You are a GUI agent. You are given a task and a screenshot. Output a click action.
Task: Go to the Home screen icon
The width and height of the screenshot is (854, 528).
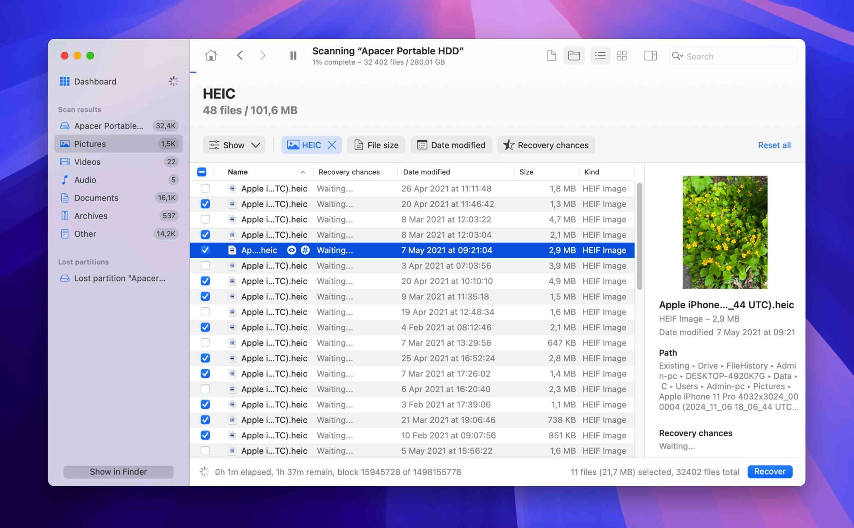coord(211,55)
